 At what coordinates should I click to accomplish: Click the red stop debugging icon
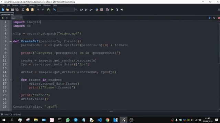point(102,10)
